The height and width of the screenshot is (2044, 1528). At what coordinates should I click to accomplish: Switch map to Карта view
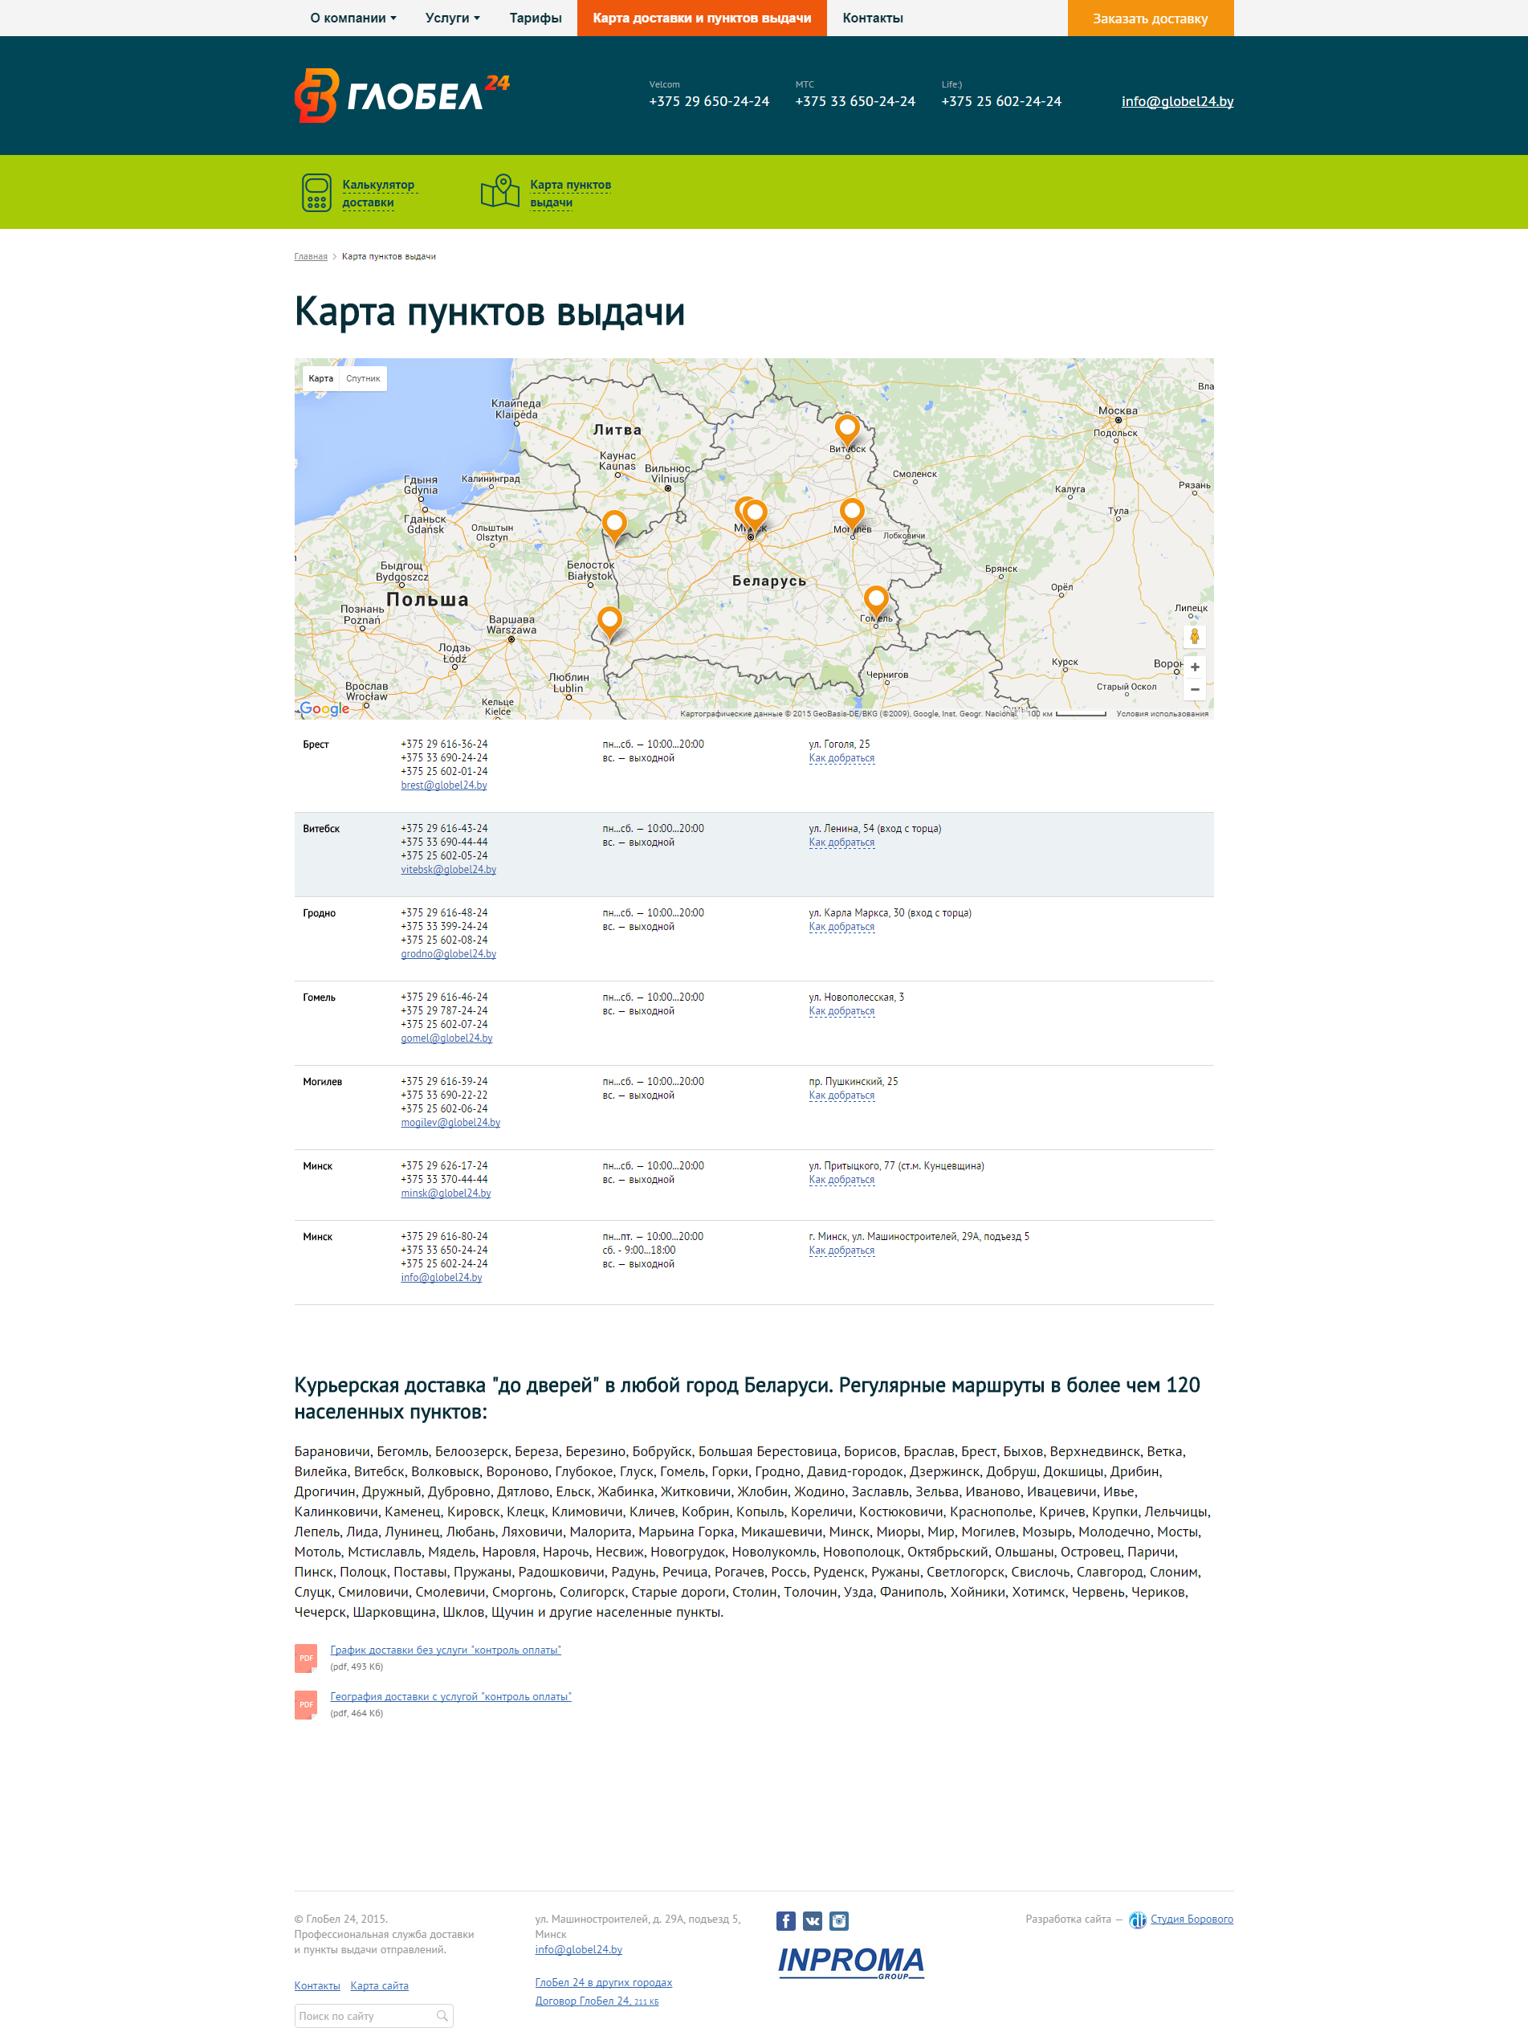(320, 379)
